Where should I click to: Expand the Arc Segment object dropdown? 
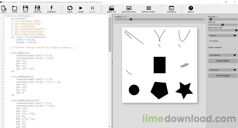coord(223,55)
